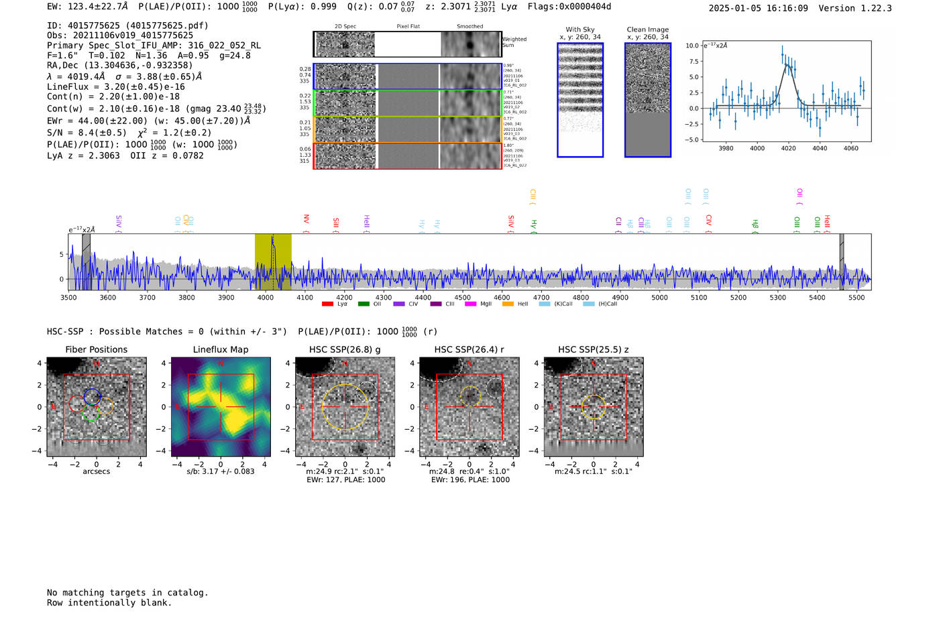Click the emission line Gaussian fit plot
Screen dimensions: 939x639
point(787,91)
